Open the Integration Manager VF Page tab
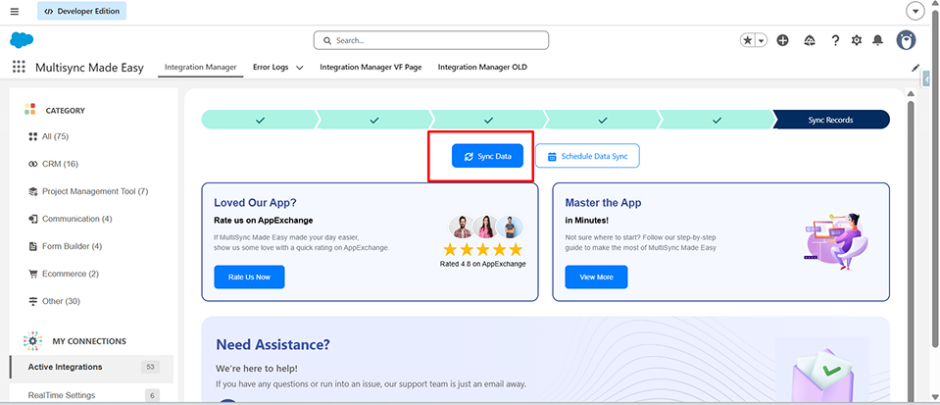 371,68
